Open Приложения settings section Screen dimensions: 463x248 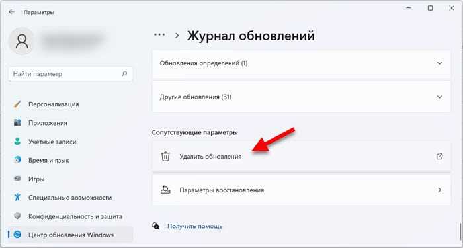coord(71,123)
